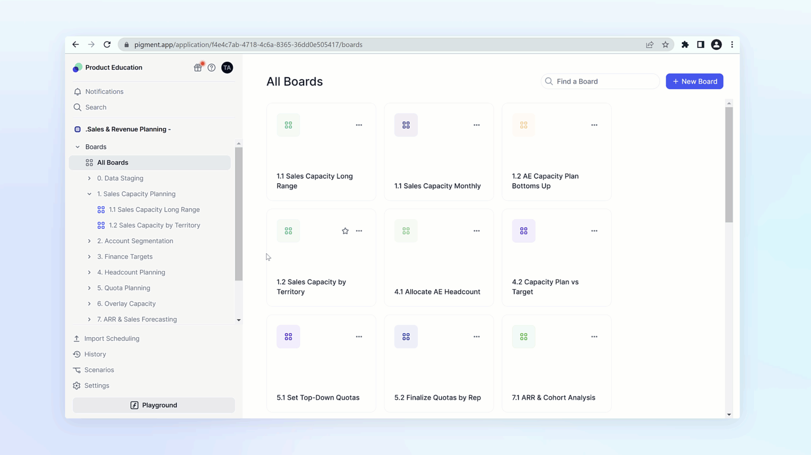Click the board icon on 5.1 Set Top-Down Quotas
The image size is (811, 455).
click(288, 337)
